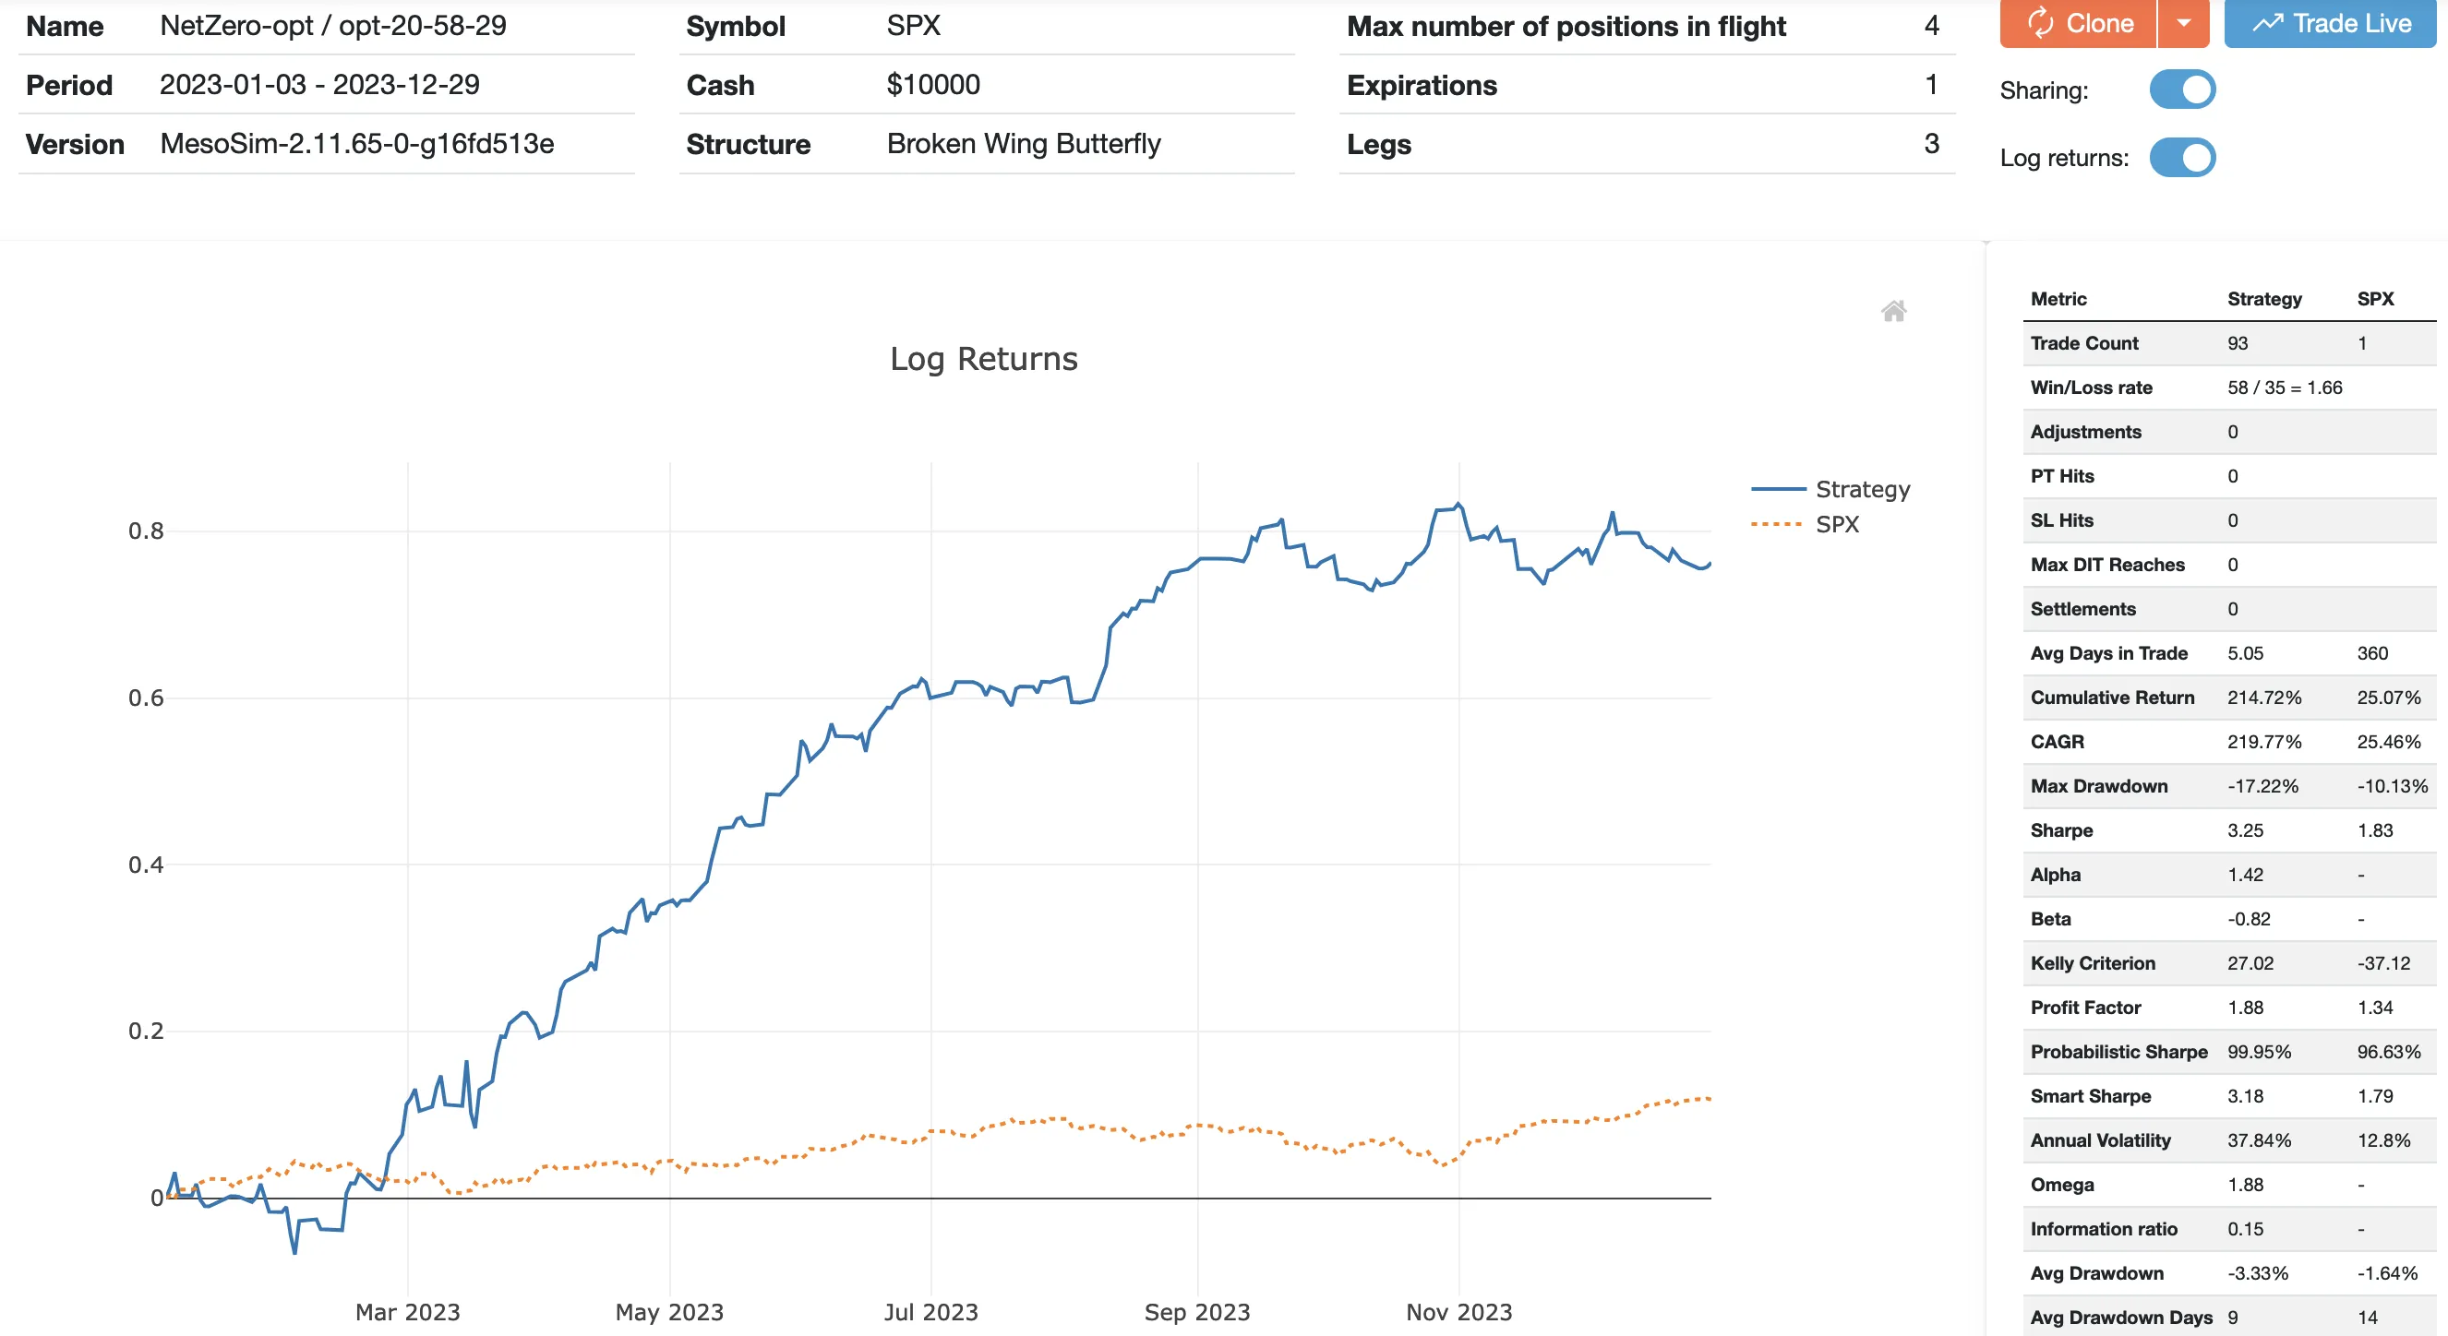The image size is (2448, 1336).
Task: Reset chart axes using home icon
Action: [x=1893, y=312]
